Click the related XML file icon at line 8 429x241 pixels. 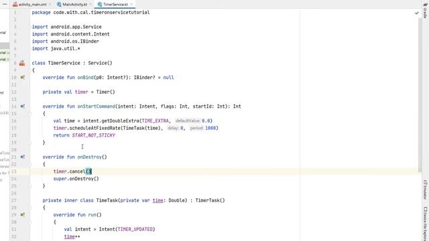22,63
